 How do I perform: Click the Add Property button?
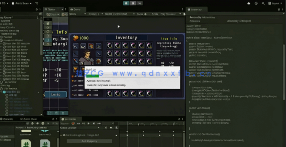[x=89, y=141]
